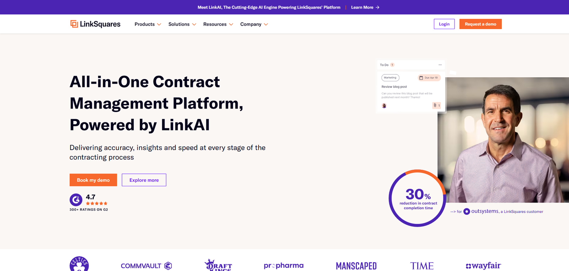Click the TIME logo
Viewport: 569px width, 271px height.
click(422, 266)
